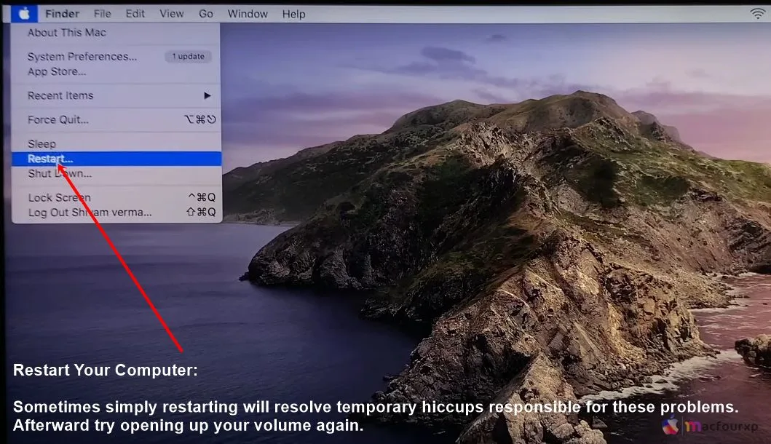This screenshot has height=444, width=771.
Task: Expand the Recent Items submenu
Action: click(116, 95)
